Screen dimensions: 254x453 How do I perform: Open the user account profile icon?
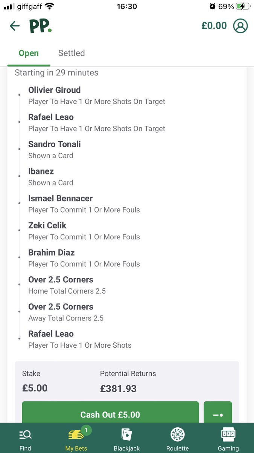coord(240,26)
